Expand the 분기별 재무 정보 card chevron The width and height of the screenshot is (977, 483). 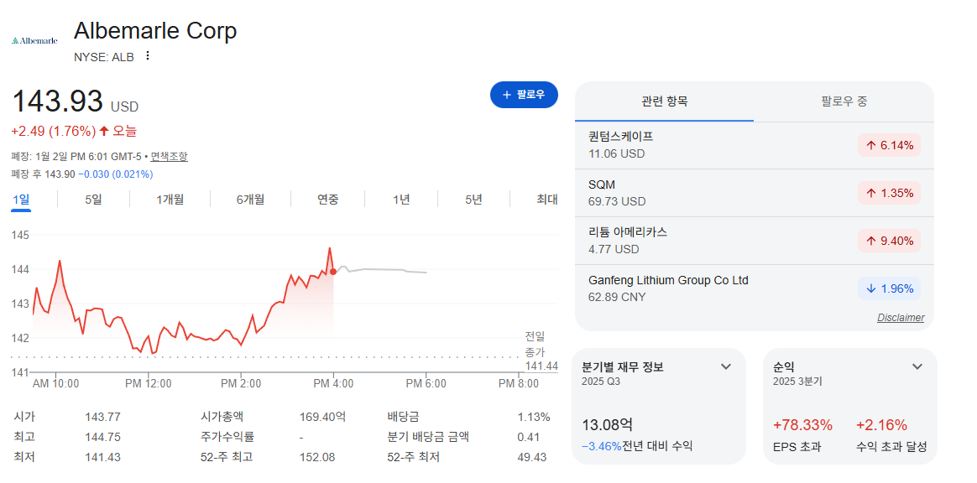726,366
